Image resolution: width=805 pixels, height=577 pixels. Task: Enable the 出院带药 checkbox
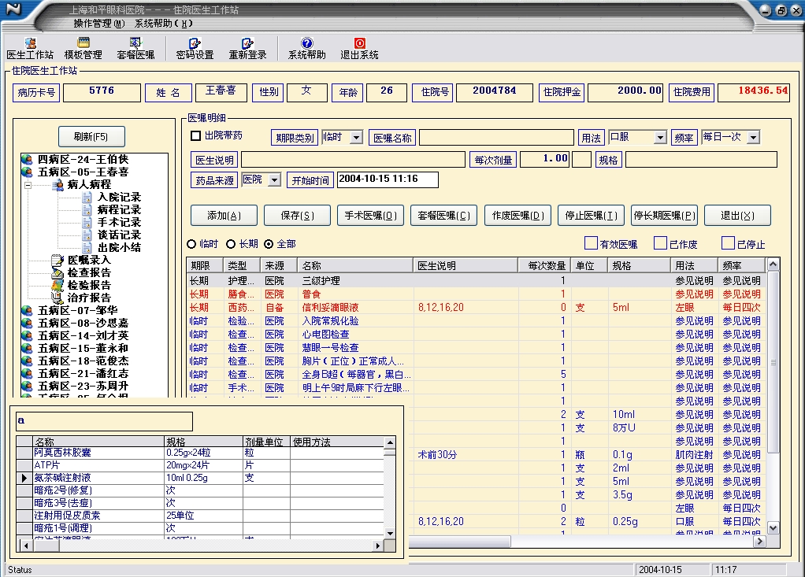[x=196, y=136]
